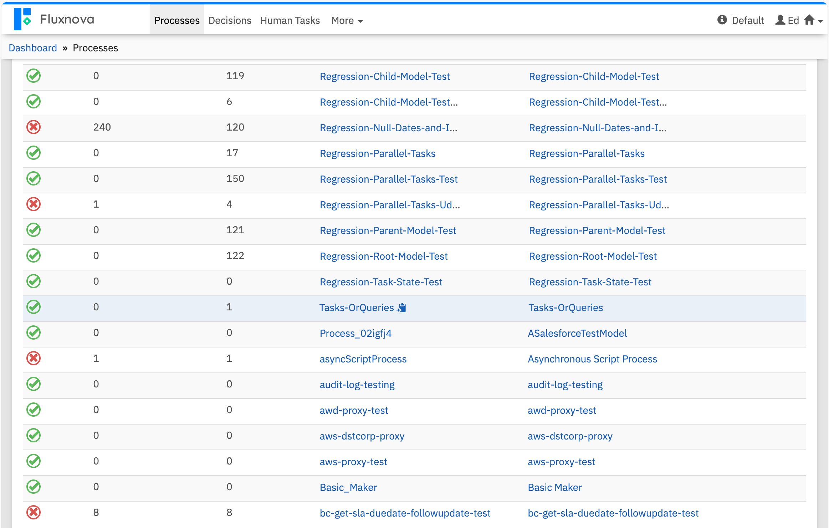Image resolution: width=829 pixels, height=528 pixels.
Task: Click the red error icon for bc-get-sla-duedate-followupdate-test
Action: [x=34, y=512]
